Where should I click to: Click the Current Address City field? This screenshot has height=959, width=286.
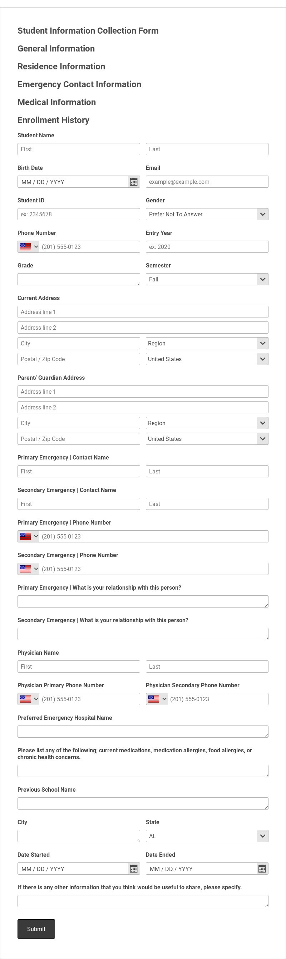pyautogui.click(x=79, y=343)
